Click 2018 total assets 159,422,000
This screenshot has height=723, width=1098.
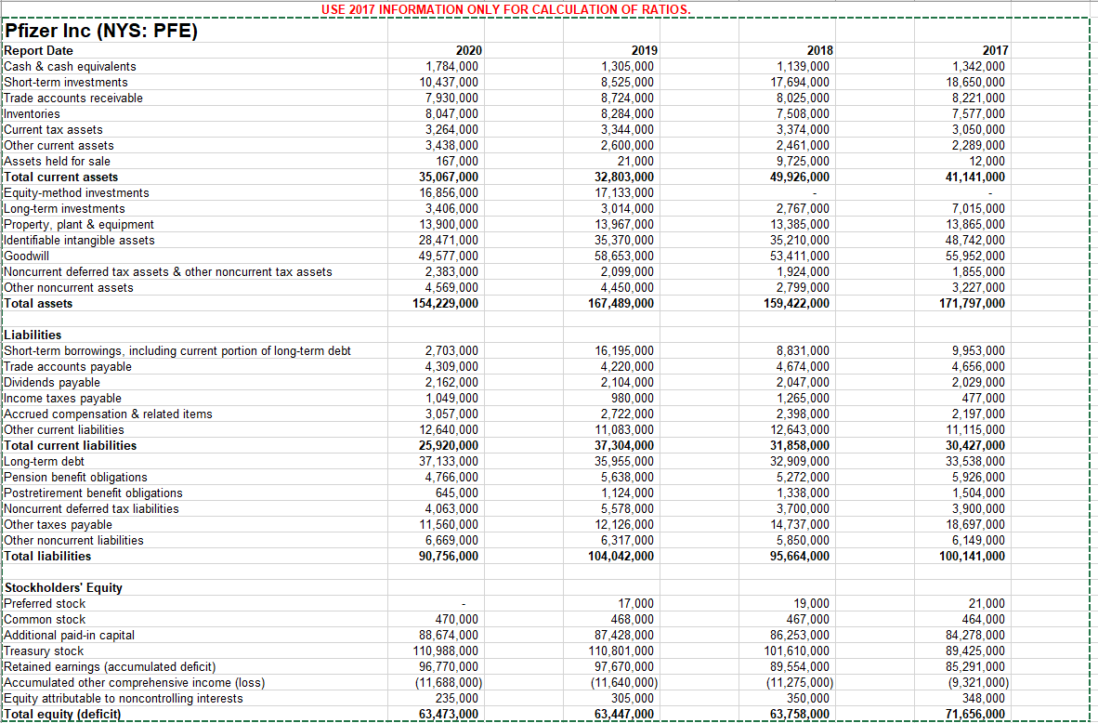click(796, 303)
